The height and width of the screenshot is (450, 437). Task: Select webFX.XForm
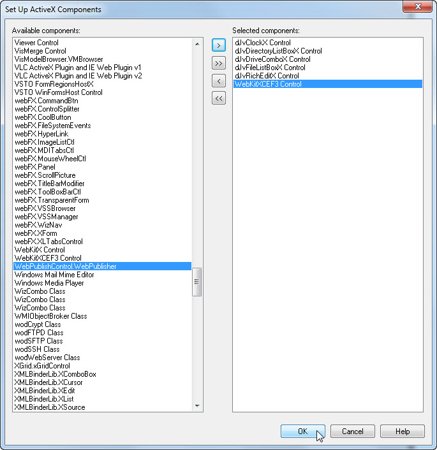coord(102,233)
